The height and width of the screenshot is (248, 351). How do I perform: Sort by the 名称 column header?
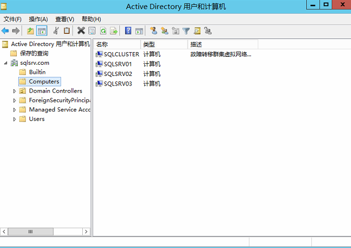[117, 45]
